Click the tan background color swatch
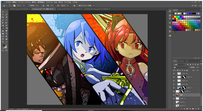Viewport: 203px width, 111px height. (x=6, y=47)
